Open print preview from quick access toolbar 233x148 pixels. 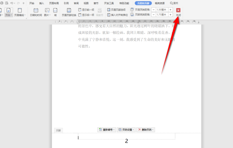[x=7, y=3]
